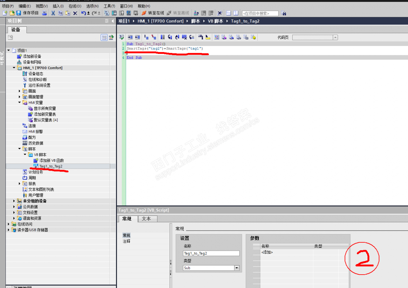Collapse the VB 脚本 folder
This screenshot has width=408, height=288.
coord(25,154)
